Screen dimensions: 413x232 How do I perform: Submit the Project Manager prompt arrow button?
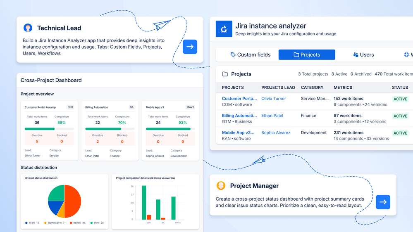(383, 202)
